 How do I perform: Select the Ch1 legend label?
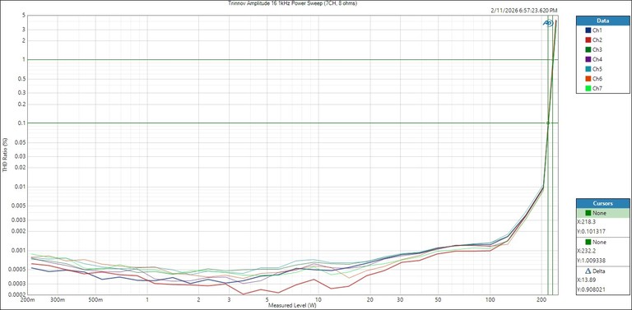pyautogui.click(x=597, y=30)
